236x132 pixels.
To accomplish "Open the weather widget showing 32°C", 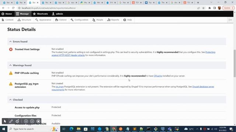I will tap(189, 129).
